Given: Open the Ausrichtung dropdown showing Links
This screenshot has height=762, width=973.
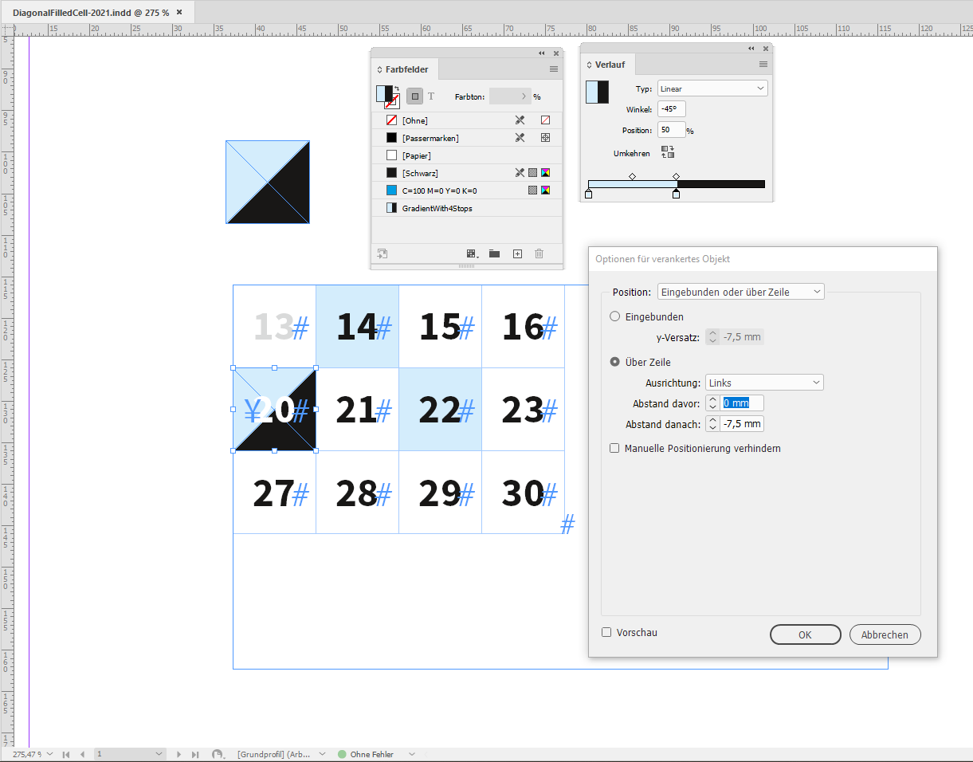Looking at the screenshot, I should pos(763,382).
